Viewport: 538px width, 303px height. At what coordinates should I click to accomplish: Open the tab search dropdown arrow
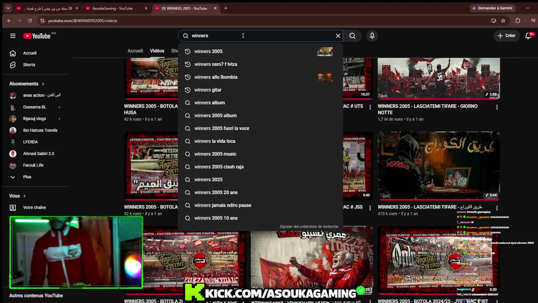(x=8, y=8)
